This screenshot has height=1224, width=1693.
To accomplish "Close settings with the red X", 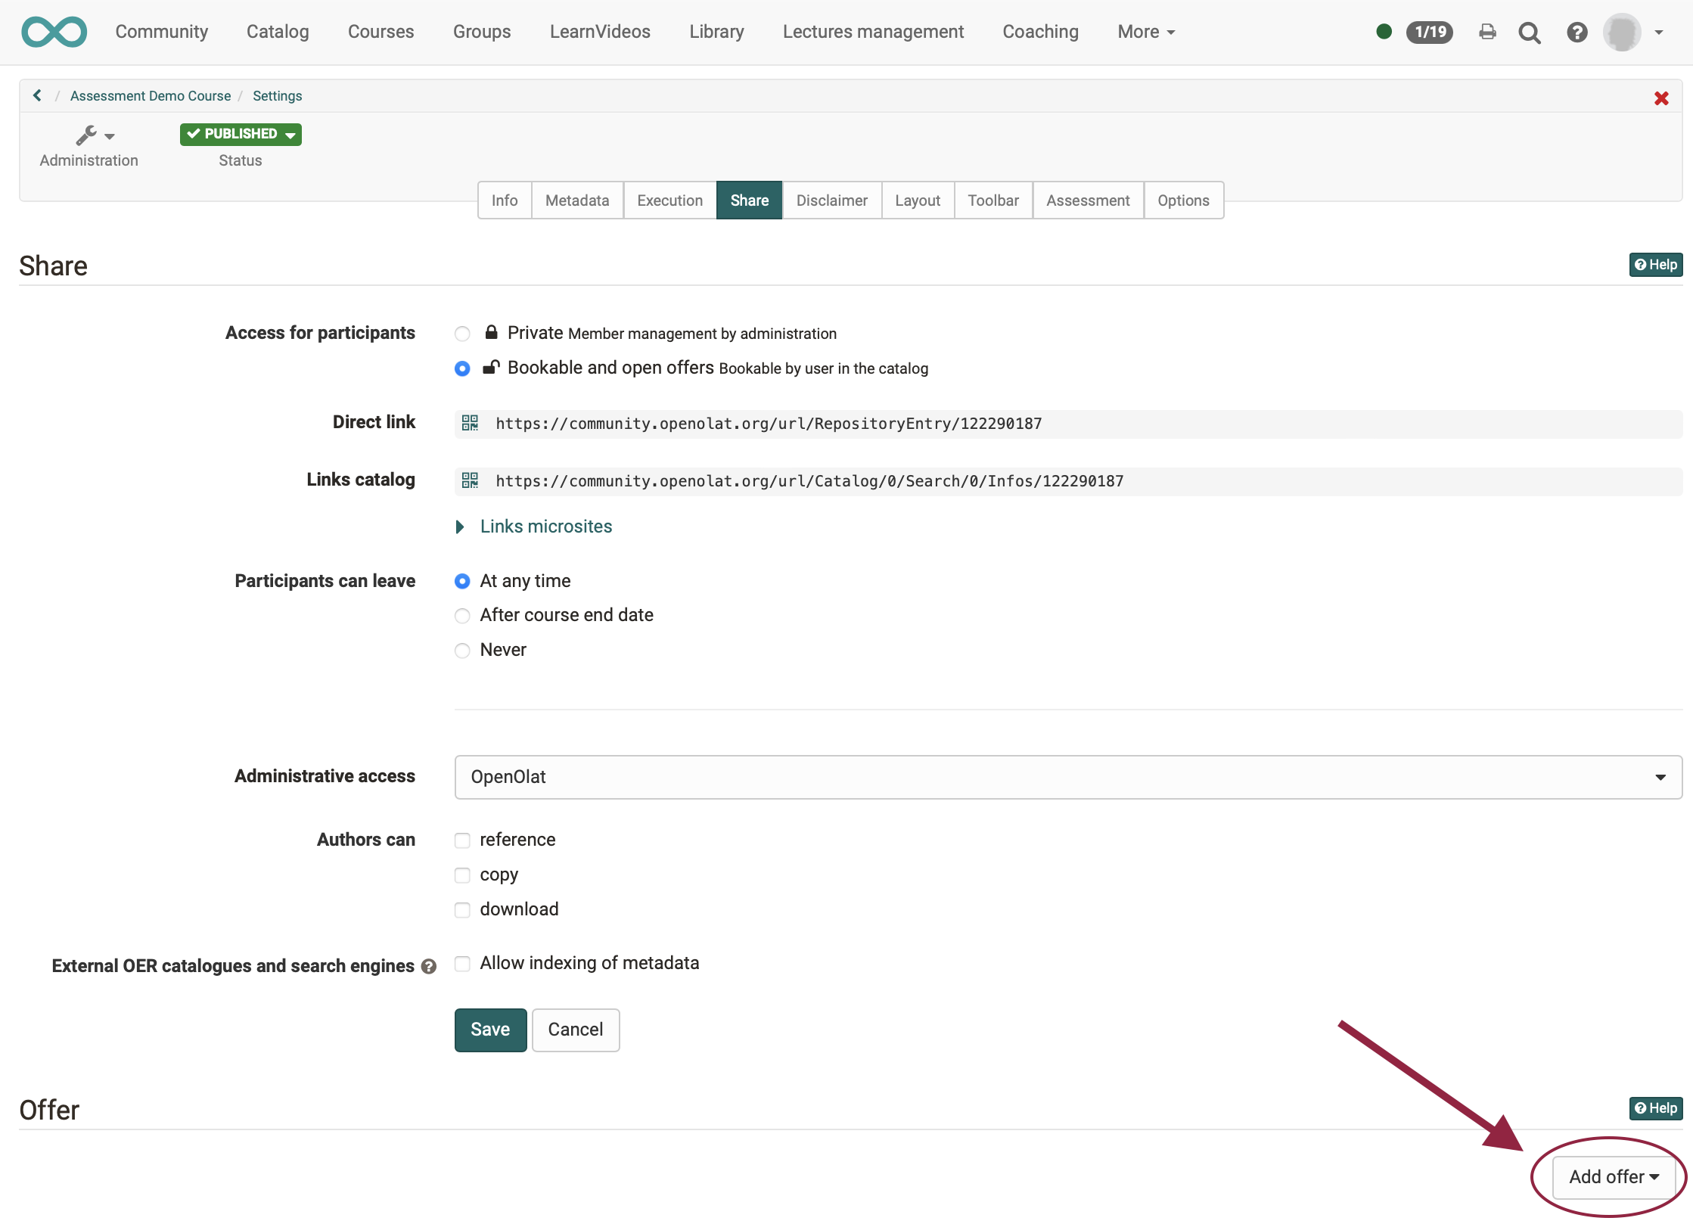I will click(1661, 98).
